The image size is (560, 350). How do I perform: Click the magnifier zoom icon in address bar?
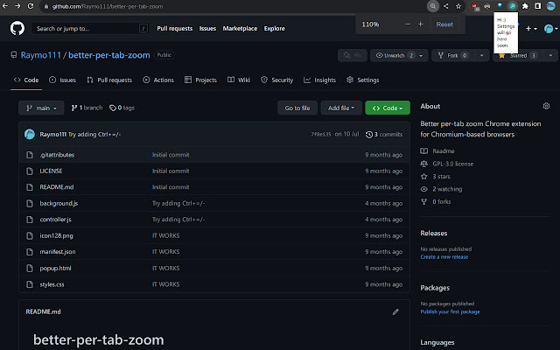[x=433, y=6]
